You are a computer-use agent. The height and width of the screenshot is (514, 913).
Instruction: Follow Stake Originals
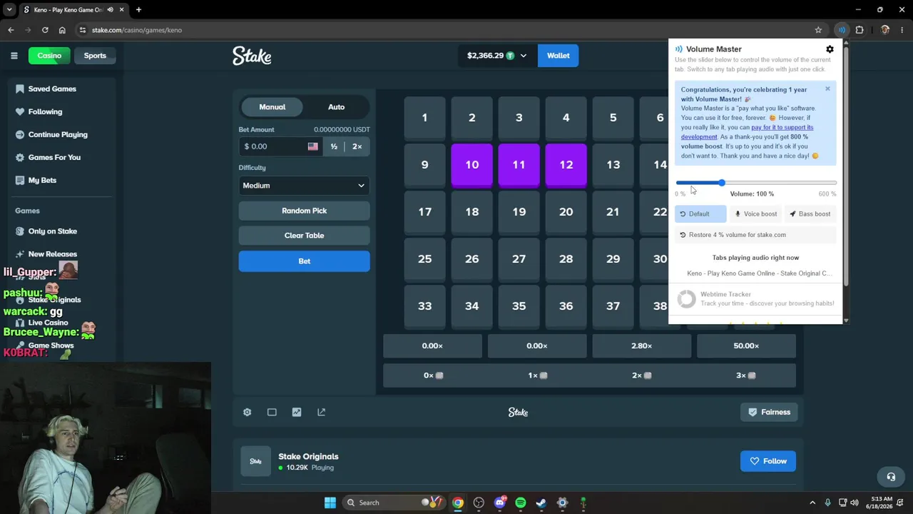(768, 461)
